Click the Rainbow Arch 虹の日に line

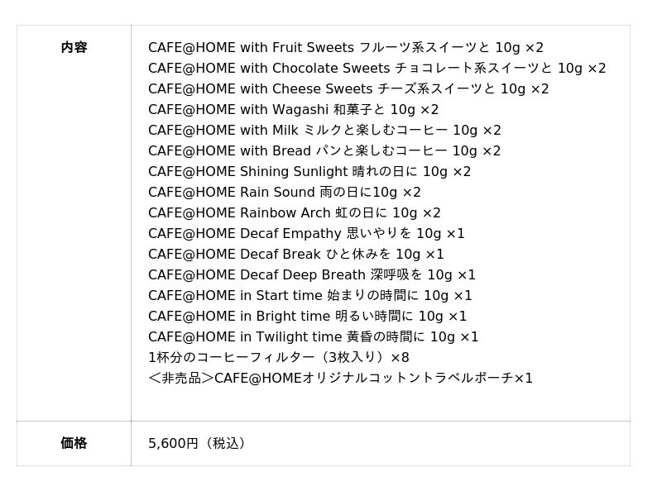click(295, 213)
